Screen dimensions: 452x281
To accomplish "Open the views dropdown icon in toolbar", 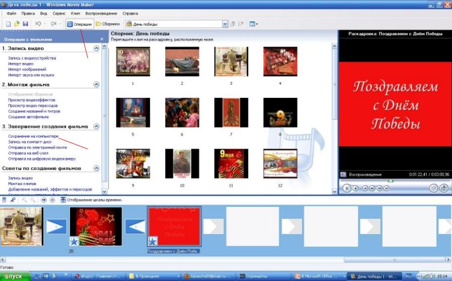I will (253, 24).
